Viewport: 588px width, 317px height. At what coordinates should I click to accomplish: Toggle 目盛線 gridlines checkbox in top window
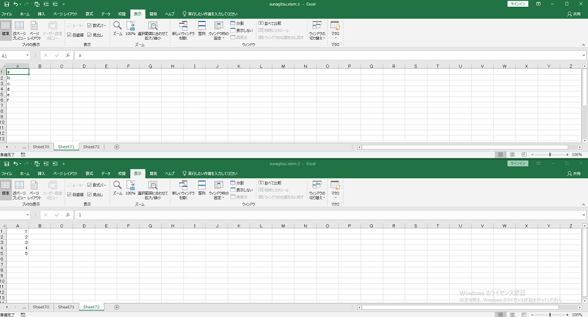[69, 35]
